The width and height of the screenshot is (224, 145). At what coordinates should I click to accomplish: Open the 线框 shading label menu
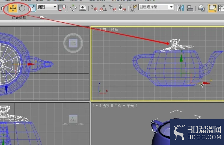pos(114,30)
